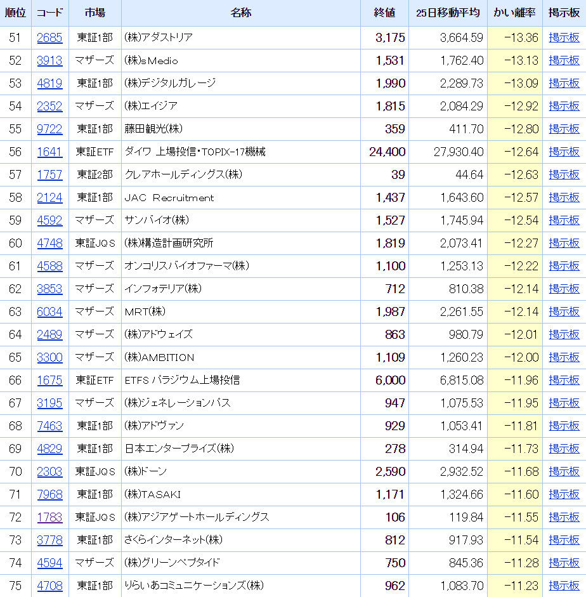Image resolution: width=586 pixels, height=597 pixels.
Task: Open 掲示板 link for さくらインターネット row
Action: (564, 541)
